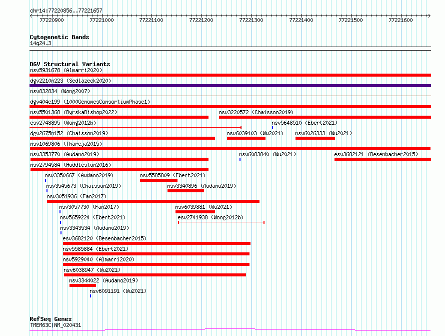Open dgv404e199 (1000GenomesConsortiumPhase1) entry

click(90, 102)
